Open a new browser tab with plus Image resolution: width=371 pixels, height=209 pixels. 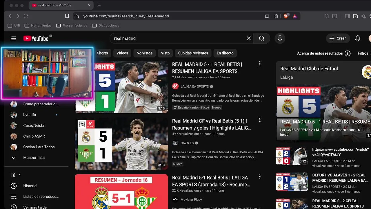pyautogui.click(x=99, y=6)
